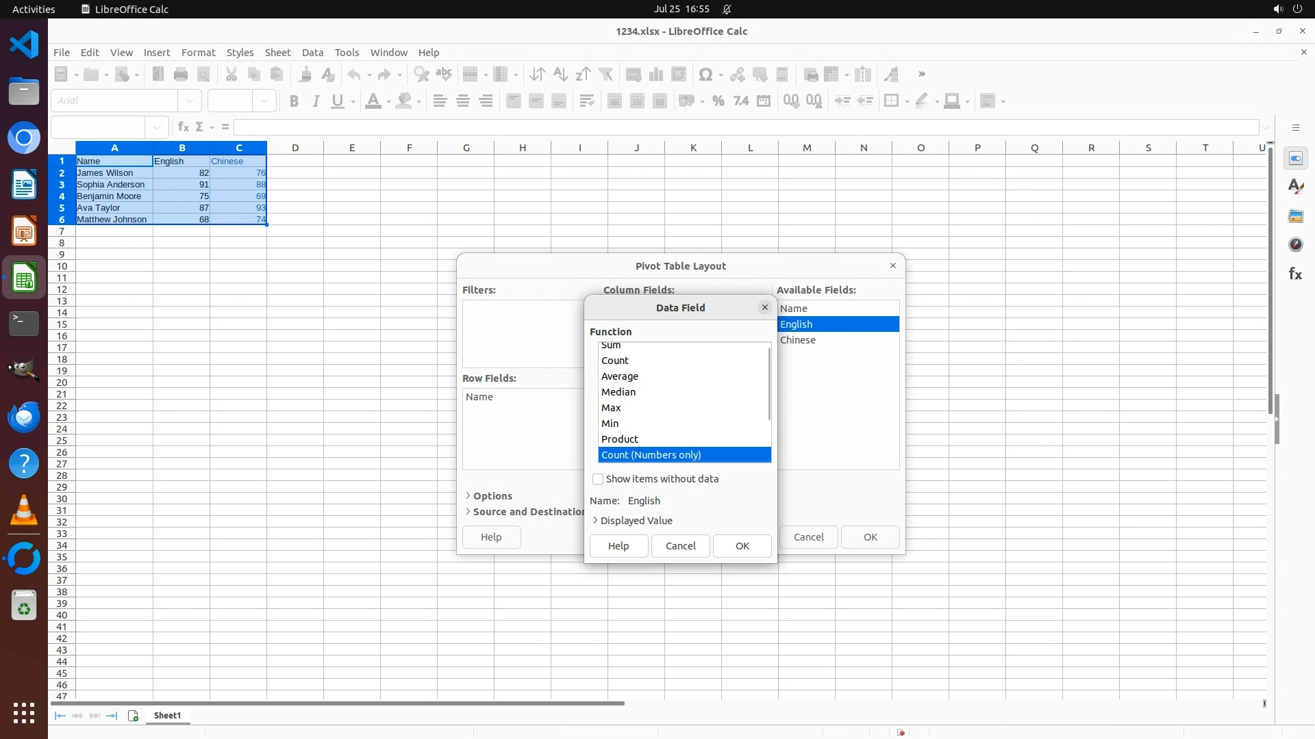1315x739 pixels.
Task: Open the font name dropdown arrow
Action: (190, 101)
